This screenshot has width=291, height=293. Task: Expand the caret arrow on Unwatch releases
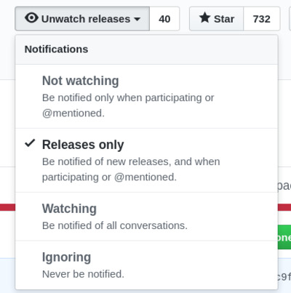coord(137,19)
